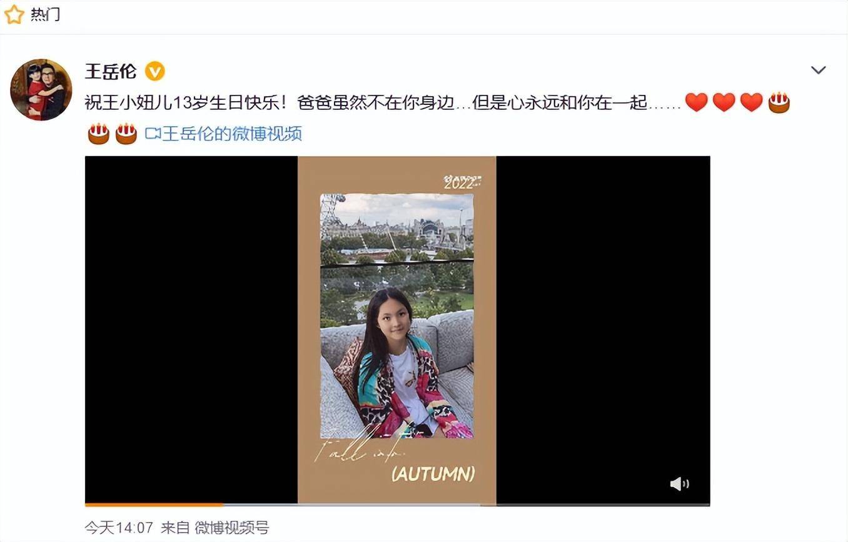Open the 今天14:07 post timestamp
This screenshot has height=542, width=848.
pyautogui.click(x=119, y=528)
